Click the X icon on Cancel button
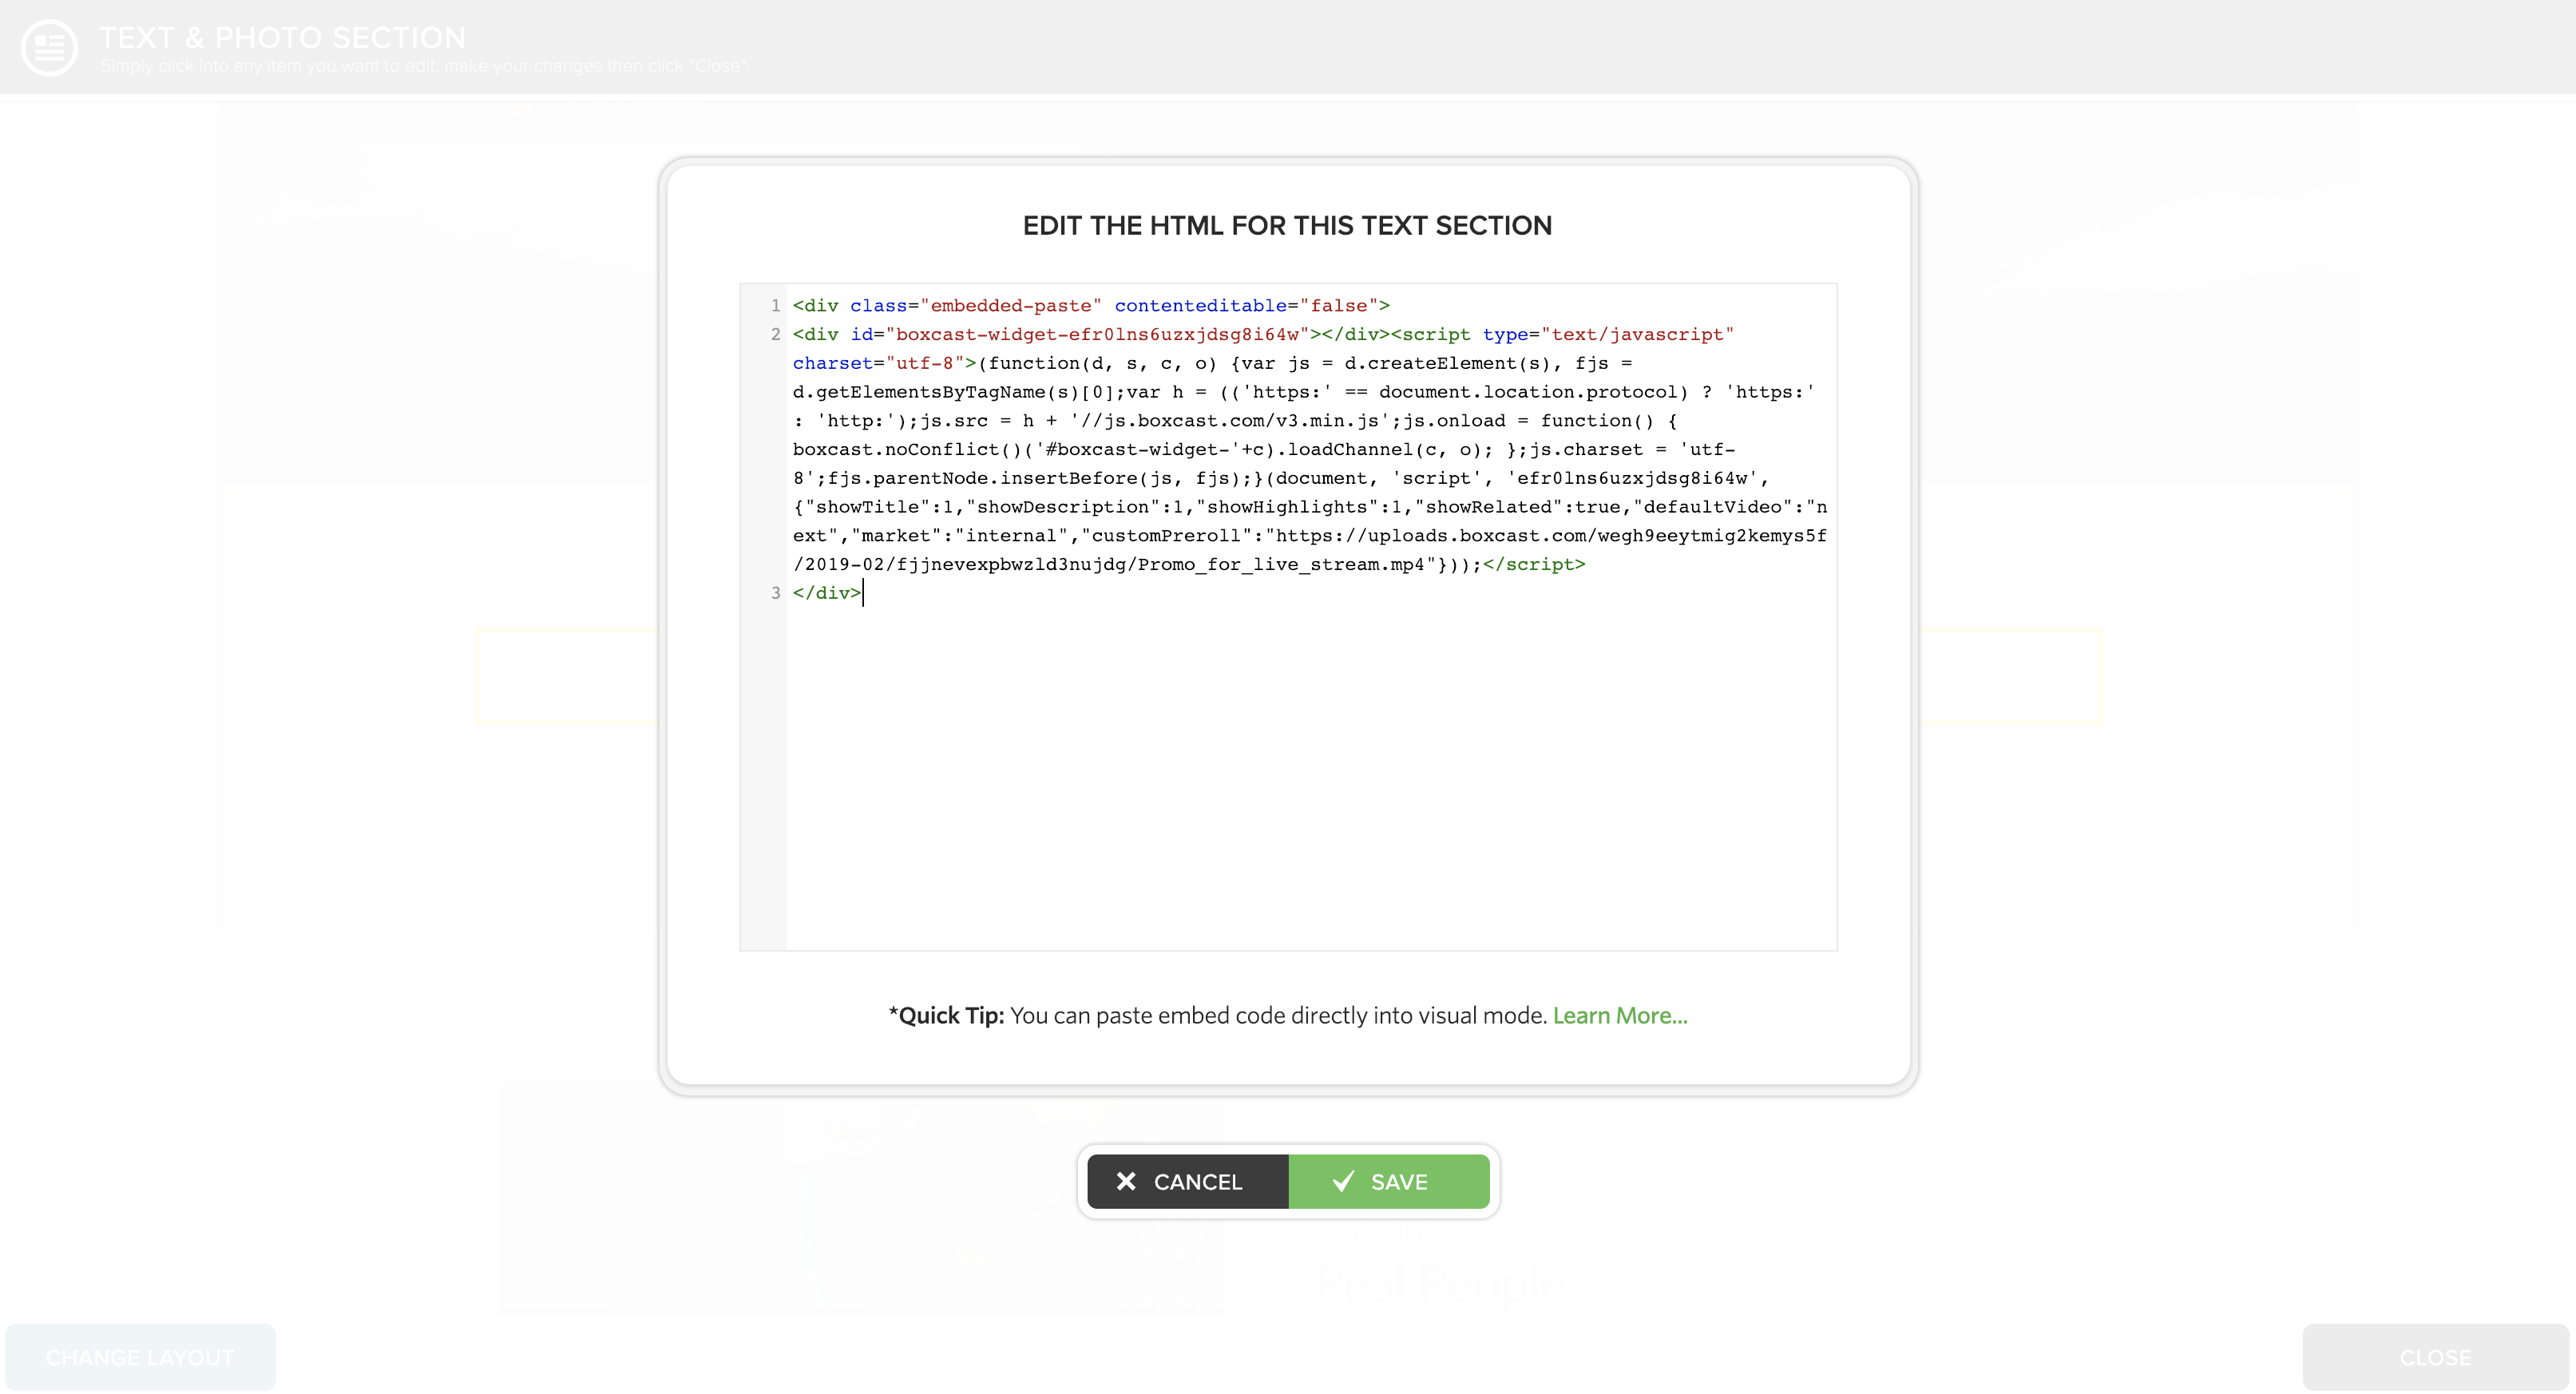Viewport: 2576px width, 1394px height. 1126,1181
